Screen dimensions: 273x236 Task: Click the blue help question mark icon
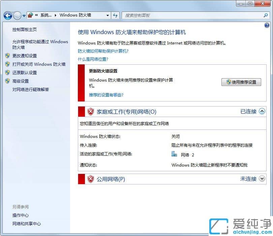267,25
